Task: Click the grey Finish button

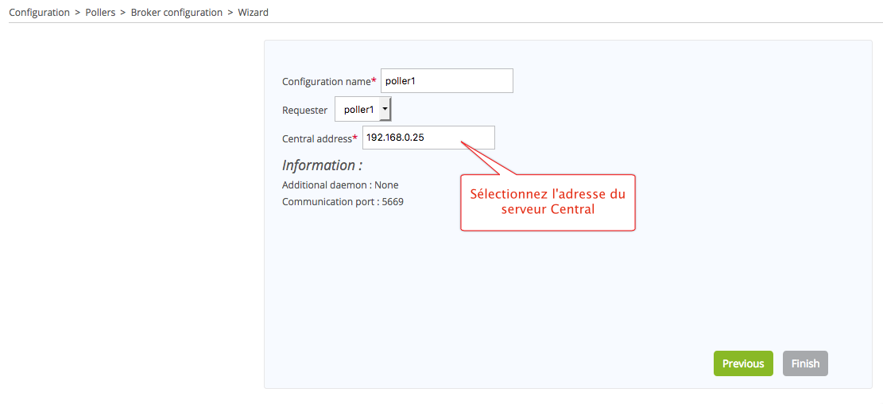Action: click(805, 363)
